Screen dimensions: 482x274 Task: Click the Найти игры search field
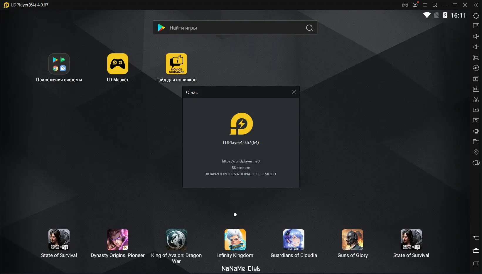(x=235, y=28)
